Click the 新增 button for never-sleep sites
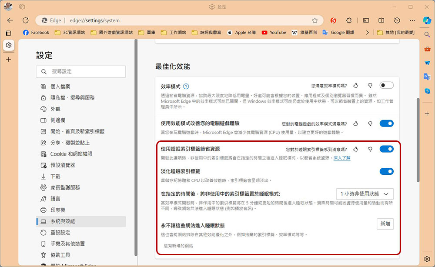This screenshot has width=435, height=267. 385,224
